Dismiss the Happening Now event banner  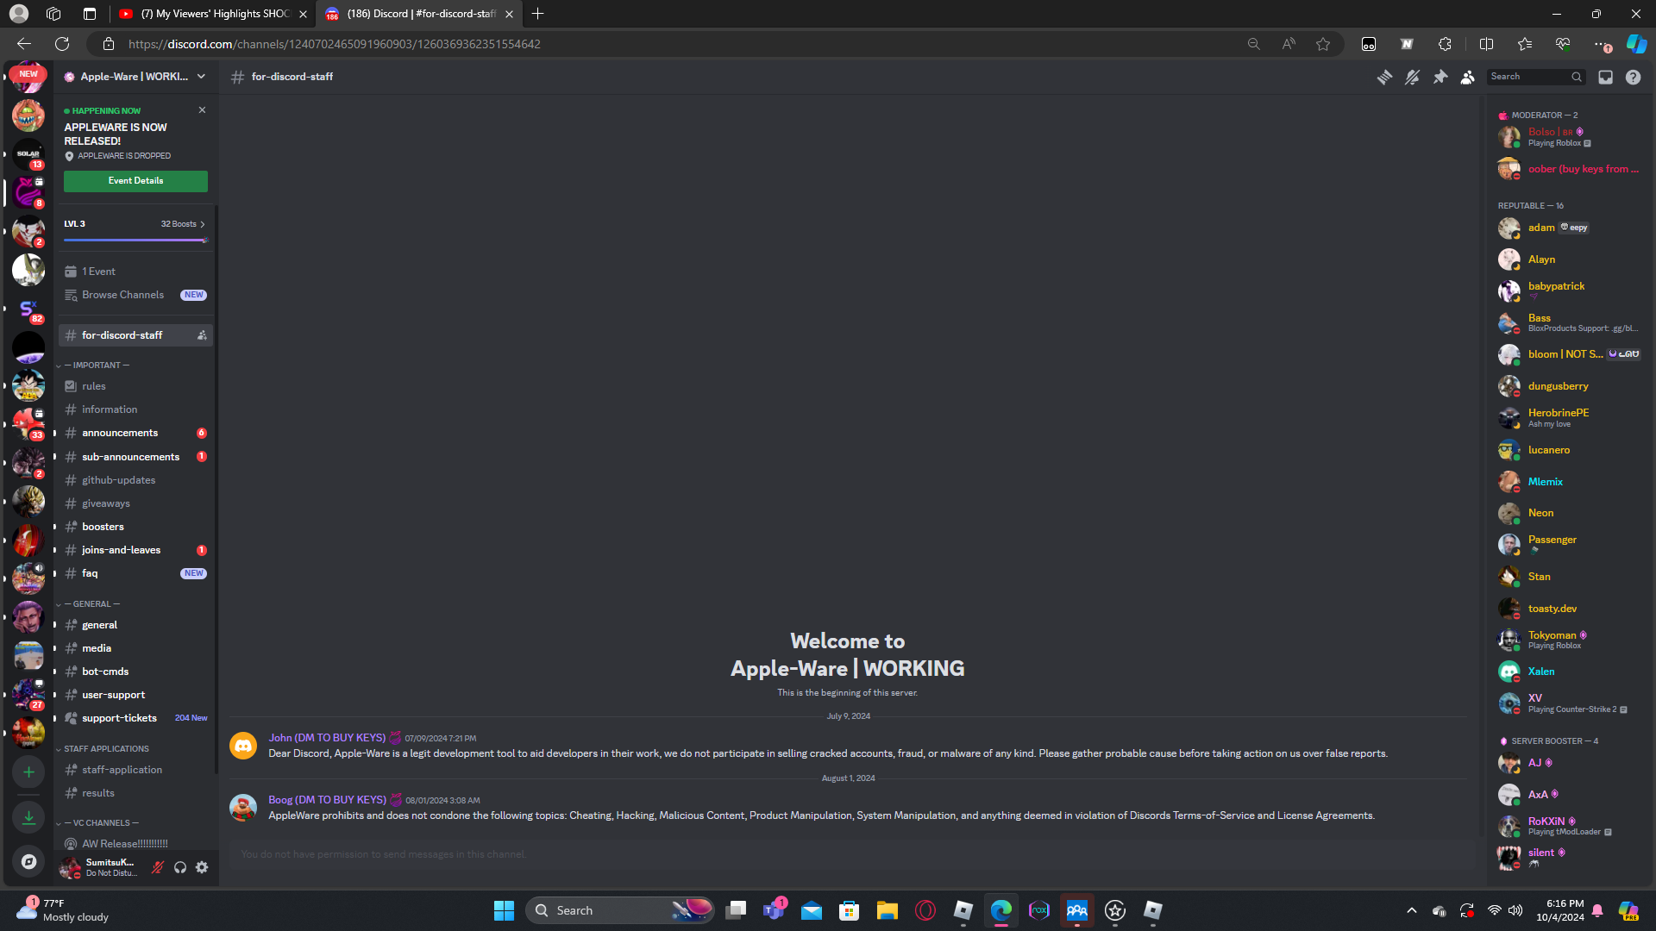[202, 110]
